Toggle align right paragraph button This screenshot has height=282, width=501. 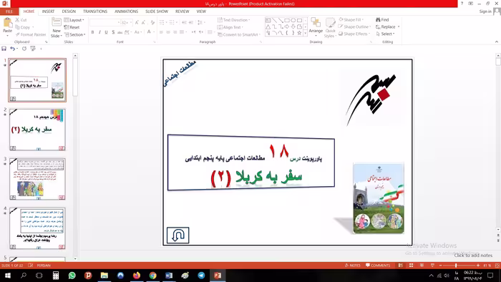tap(175, 32)
